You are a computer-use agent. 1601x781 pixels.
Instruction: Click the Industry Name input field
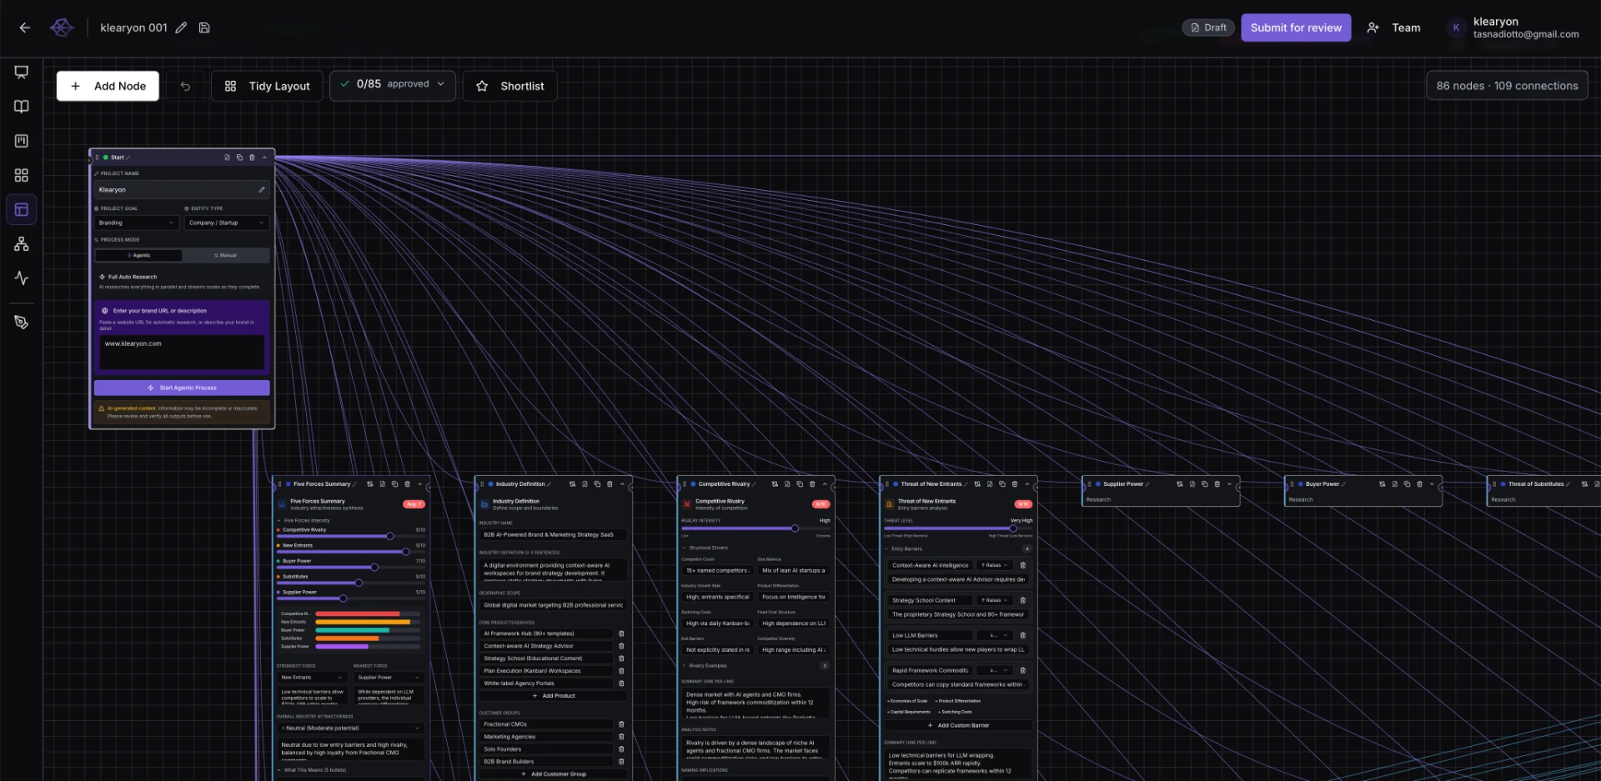tap(553, 535)
